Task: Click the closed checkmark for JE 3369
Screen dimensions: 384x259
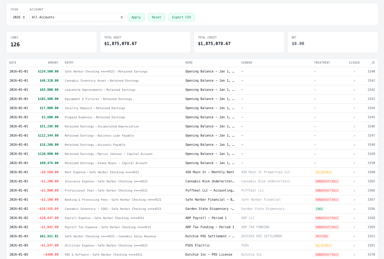Action: [x=354, y=227]
